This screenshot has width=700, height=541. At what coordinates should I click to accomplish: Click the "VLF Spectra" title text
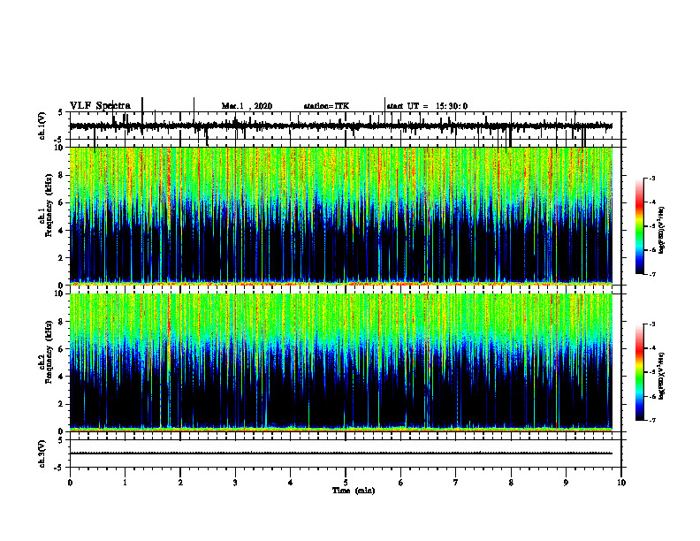(100, 106)
